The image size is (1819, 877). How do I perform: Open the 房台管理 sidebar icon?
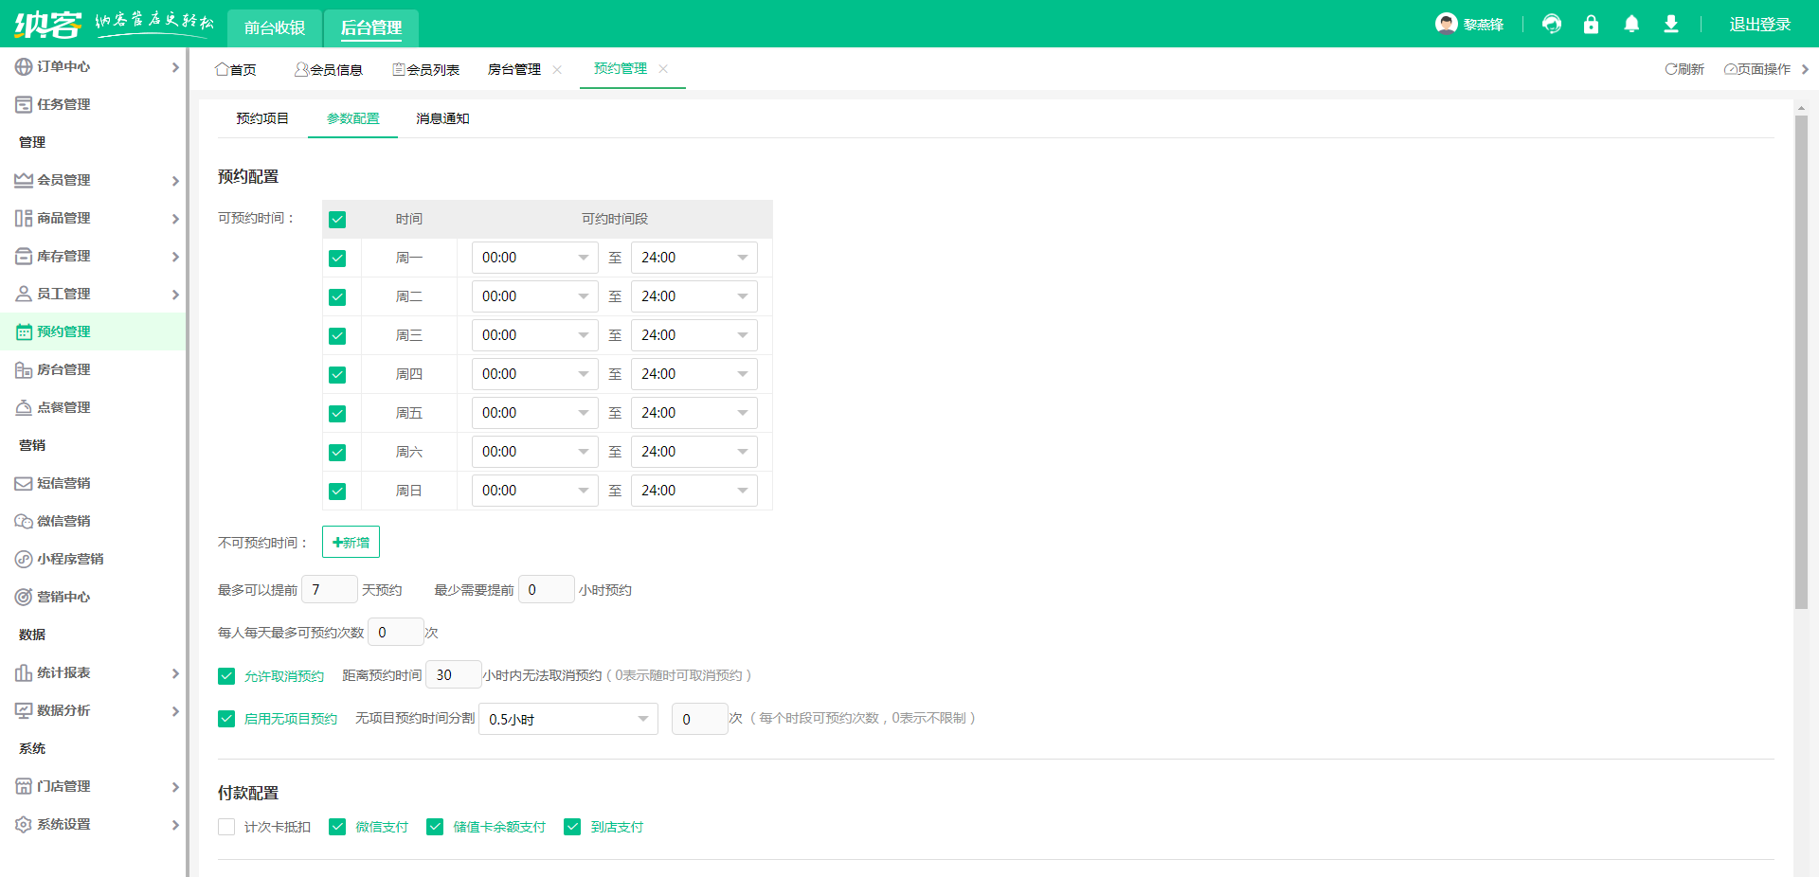23,369
